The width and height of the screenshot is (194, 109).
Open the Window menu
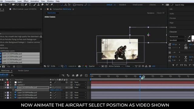click(x=50, y=1)
